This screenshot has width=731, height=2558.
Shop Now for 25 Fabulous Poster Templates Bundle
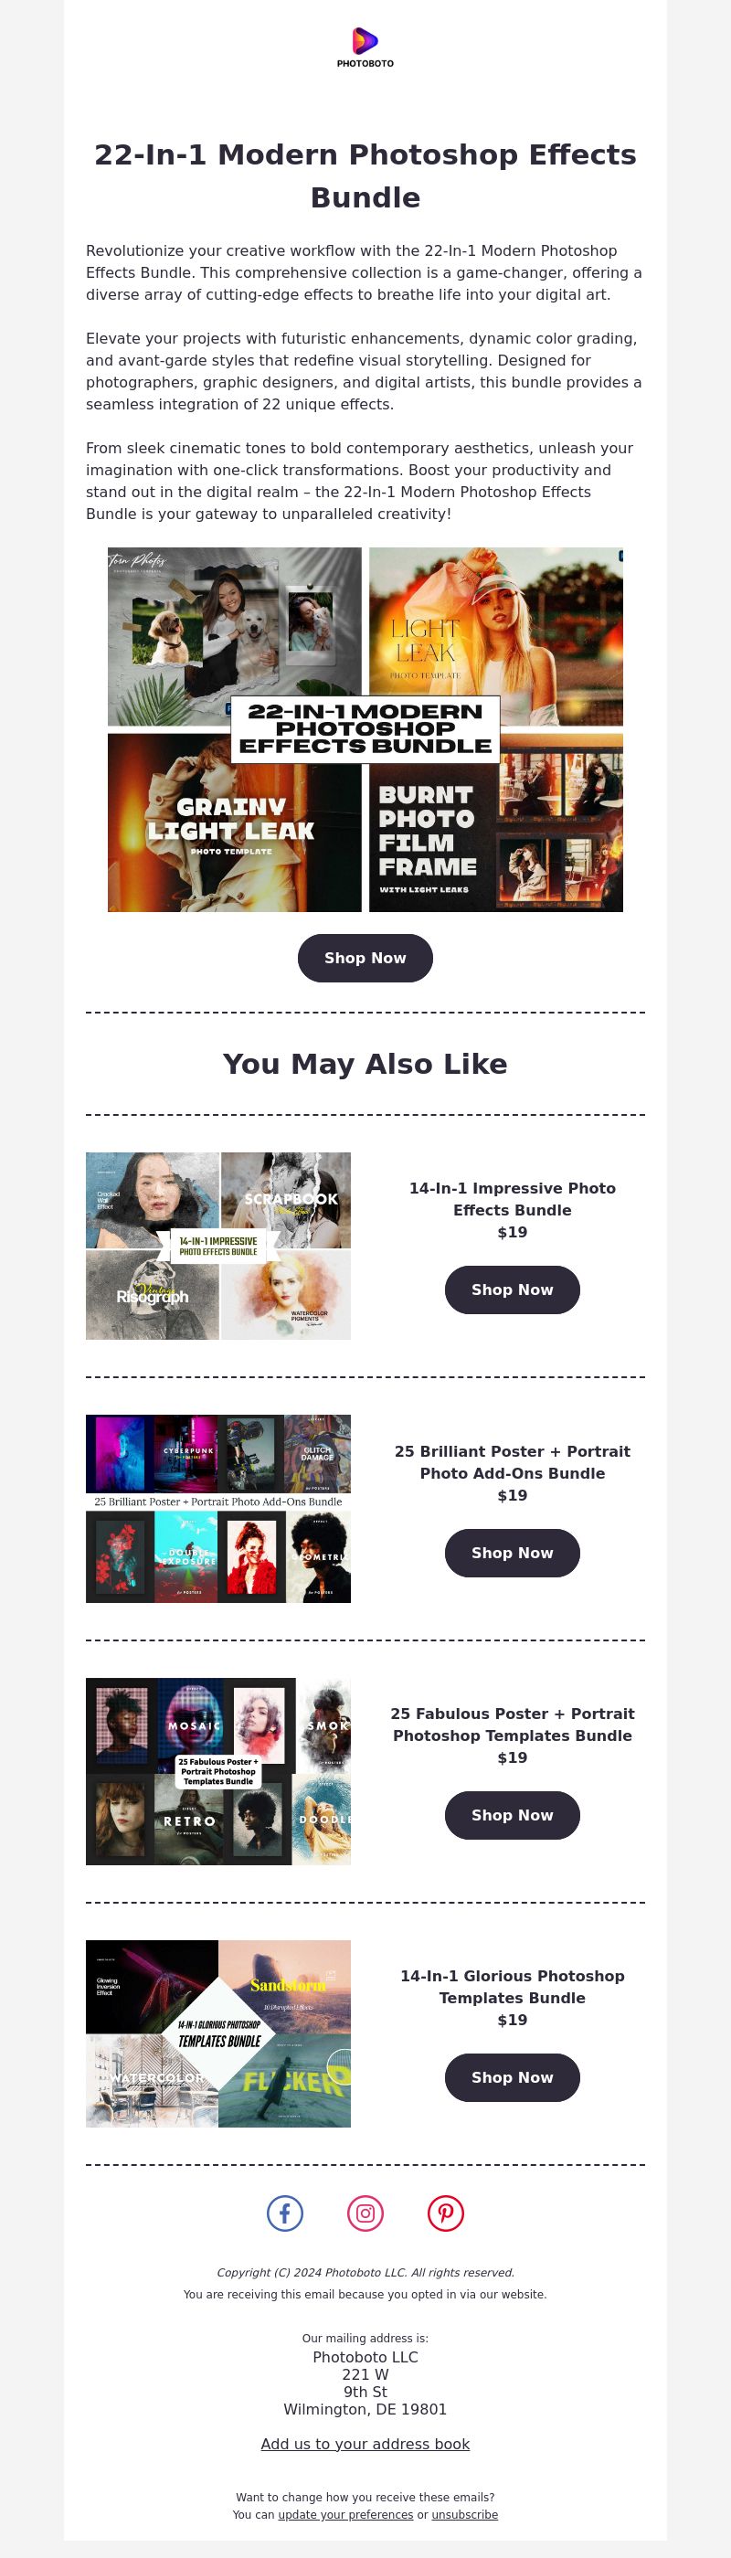pos(513,1815)
